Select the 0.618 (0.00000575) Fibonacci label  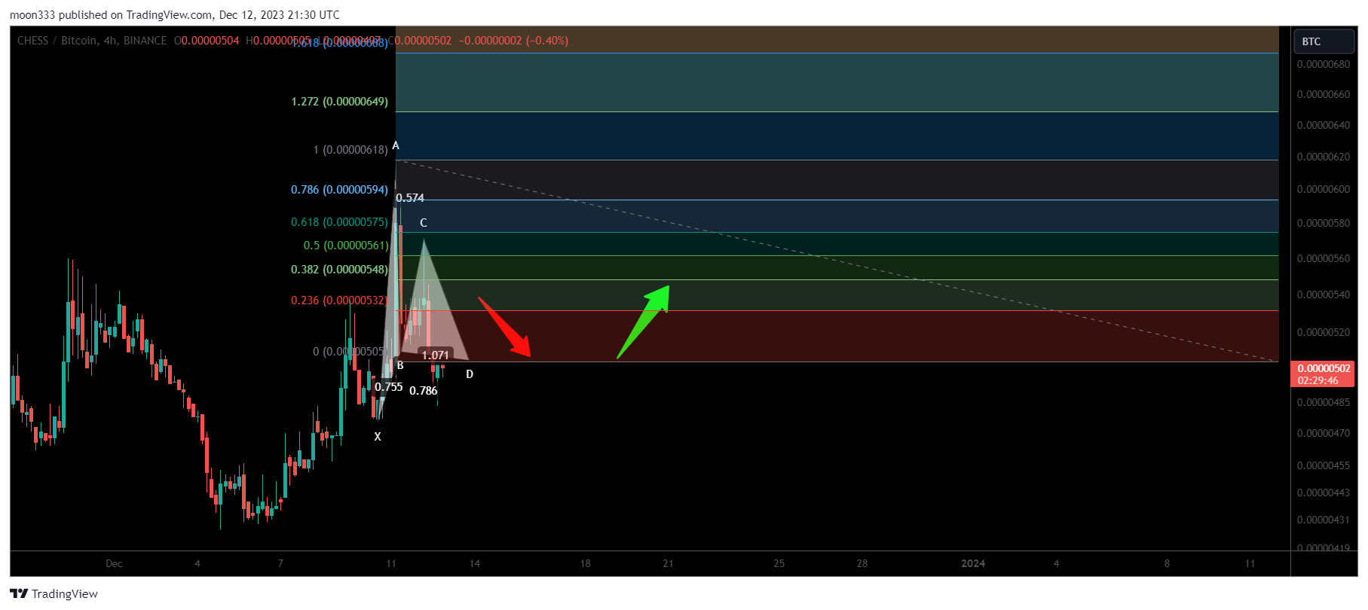(339, 222)
